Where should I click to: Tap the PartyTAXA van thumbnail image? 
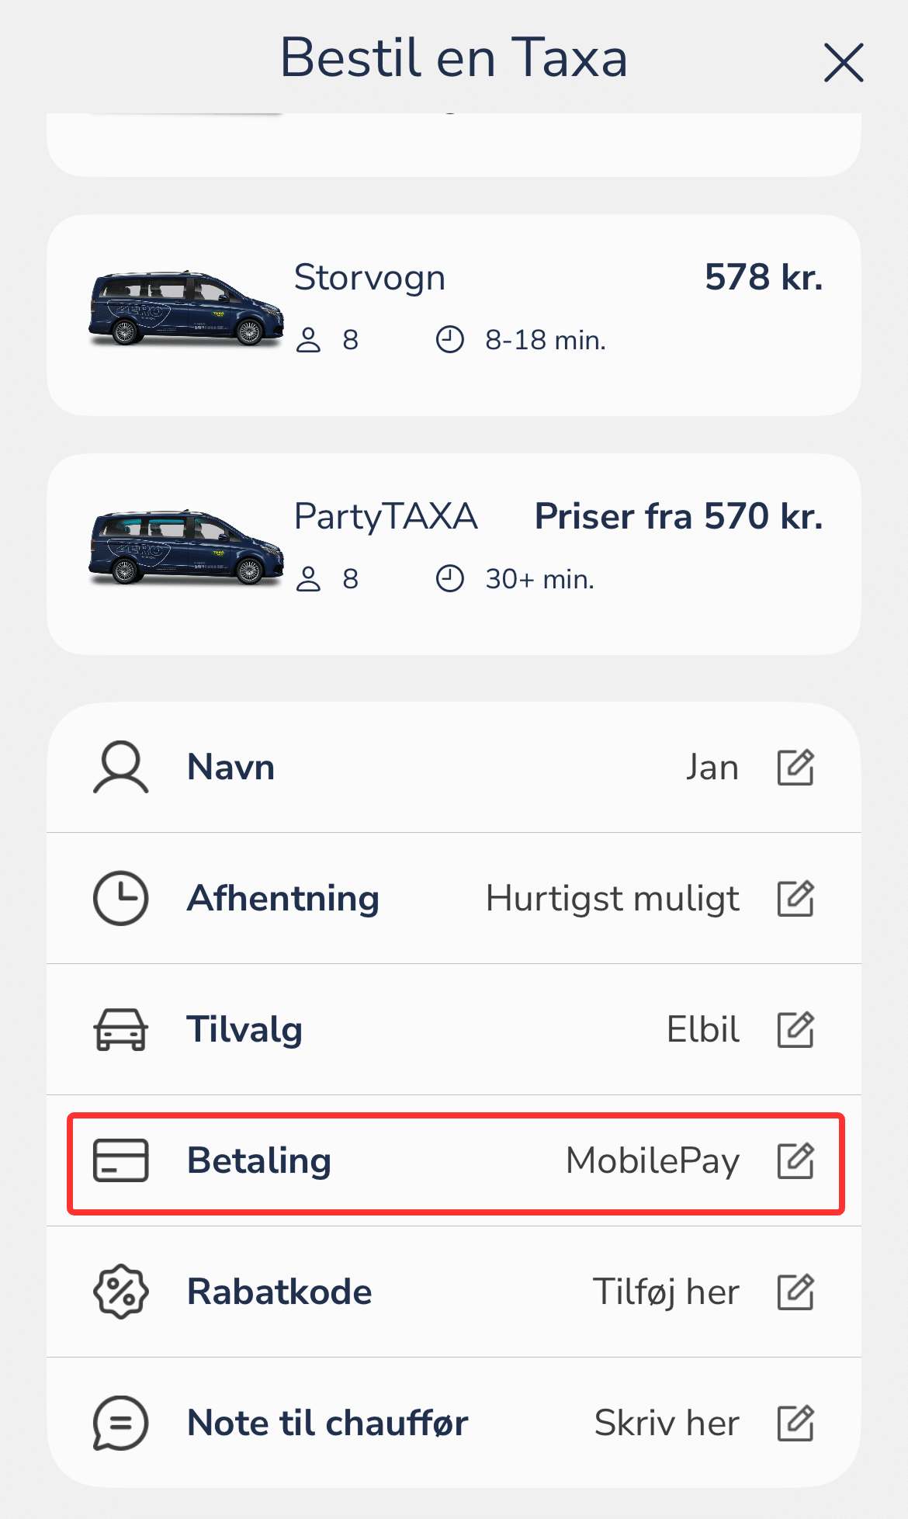186,548
